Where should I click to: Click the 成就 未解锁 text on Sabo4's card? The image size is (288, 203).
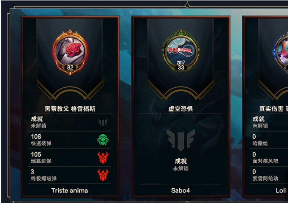point(181,165)
